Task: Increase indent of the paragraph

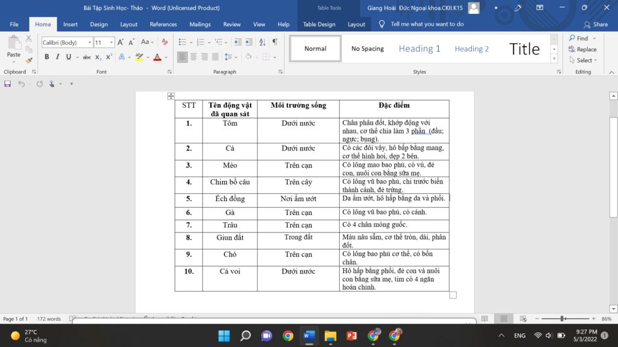Action: point(249,42)
